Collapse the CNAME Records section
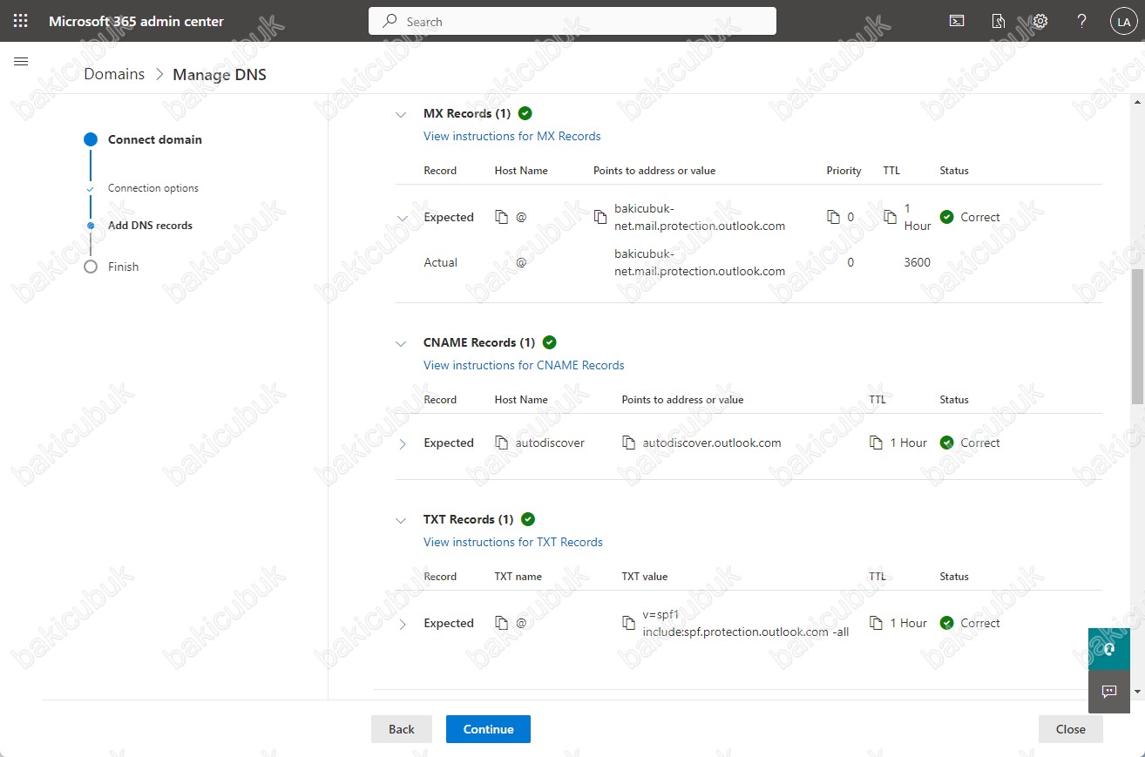Viewport: 1145px width, 757px height. coord(401,343)
